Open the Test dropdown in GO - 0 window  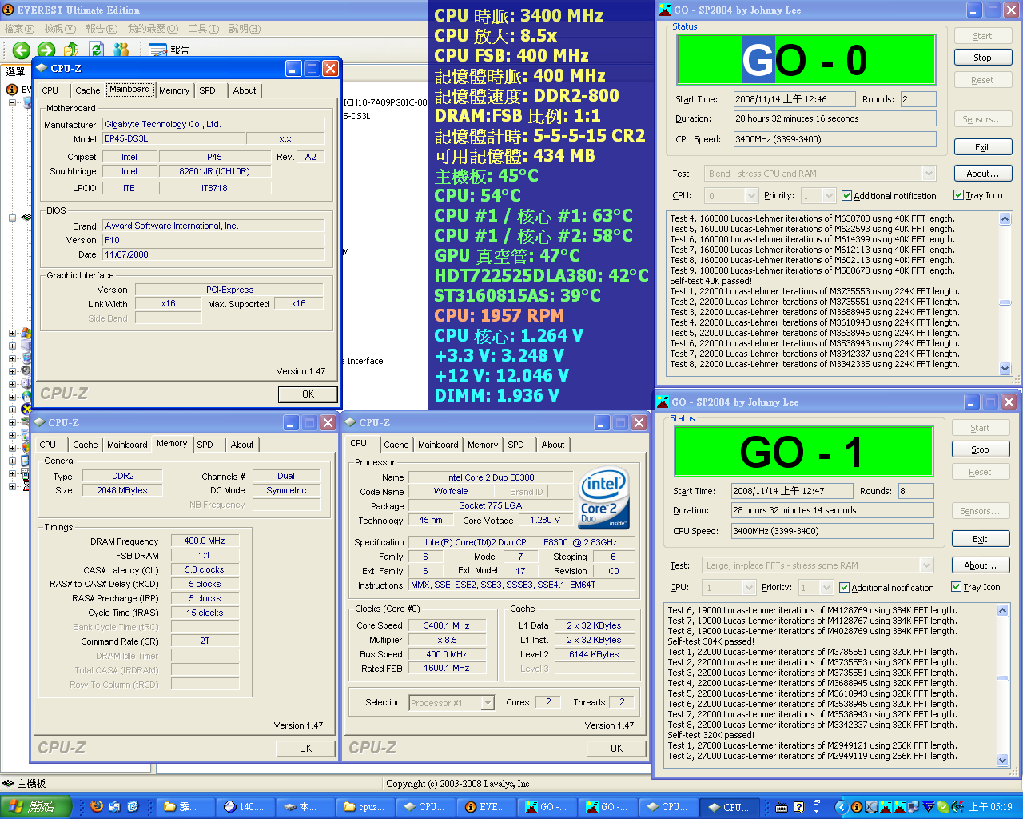929,174
